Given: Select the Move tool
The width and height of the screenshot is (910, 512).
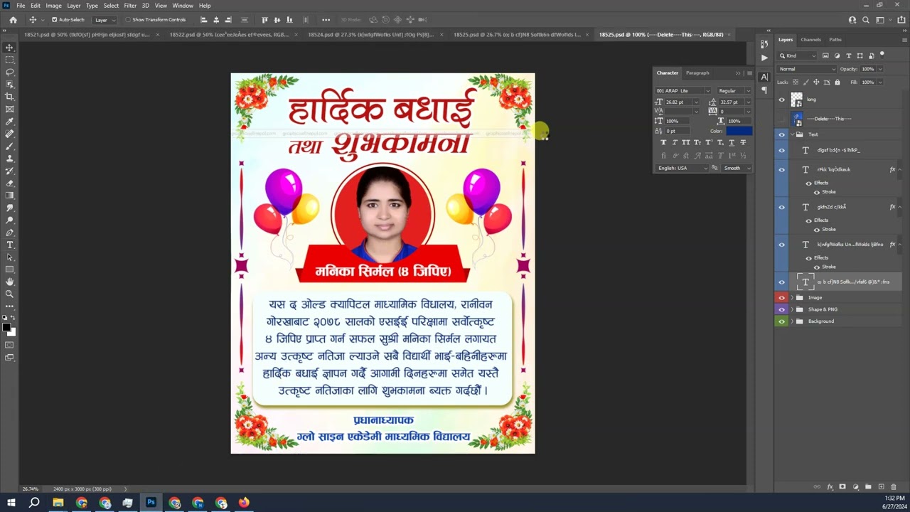Looking at the screenshot, I should [9, 48].
